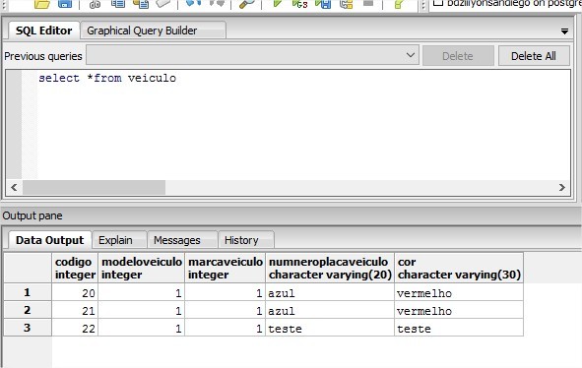
Task: Click the modeloveiculo cell in row 3
Action: [x=142, y=328]
